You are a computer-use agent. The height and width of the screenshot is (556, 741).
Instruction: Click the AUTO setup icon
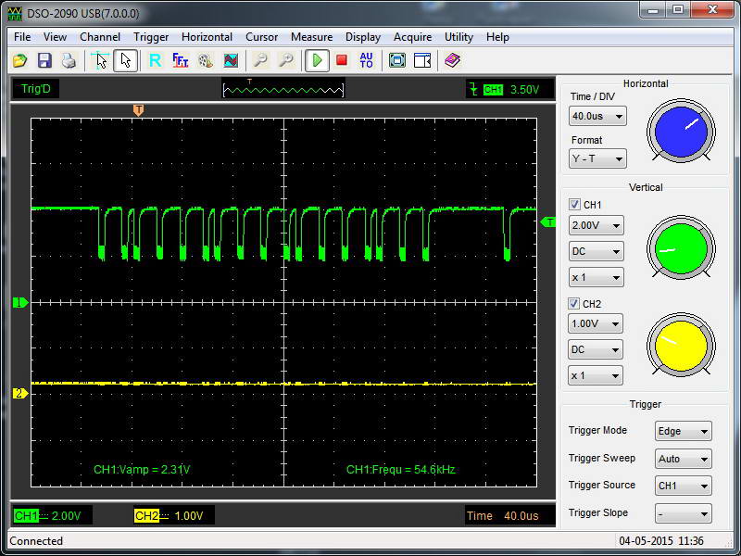[x=367, y=60]
